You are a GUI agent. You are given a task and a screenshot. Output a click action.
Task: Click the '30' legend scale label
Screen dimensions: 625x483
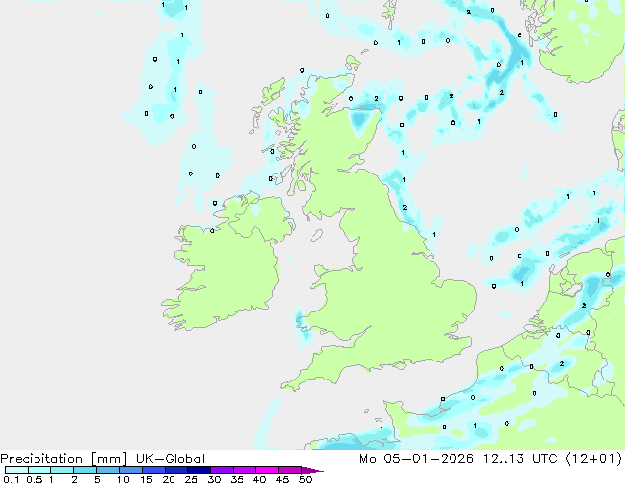pyautogui.click(x=214, y=479)
